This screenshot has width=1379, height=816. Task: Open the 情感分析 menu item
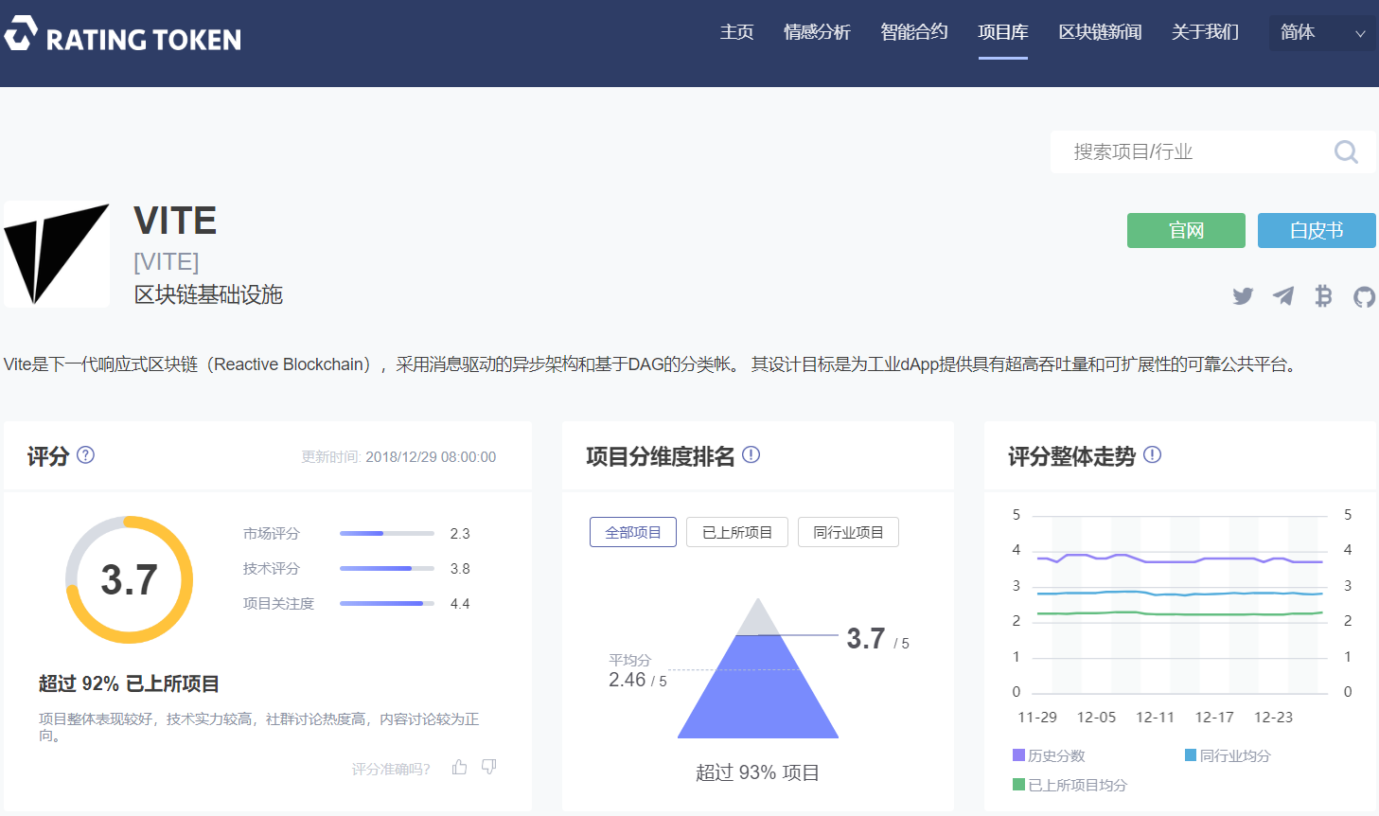[817, 32]
